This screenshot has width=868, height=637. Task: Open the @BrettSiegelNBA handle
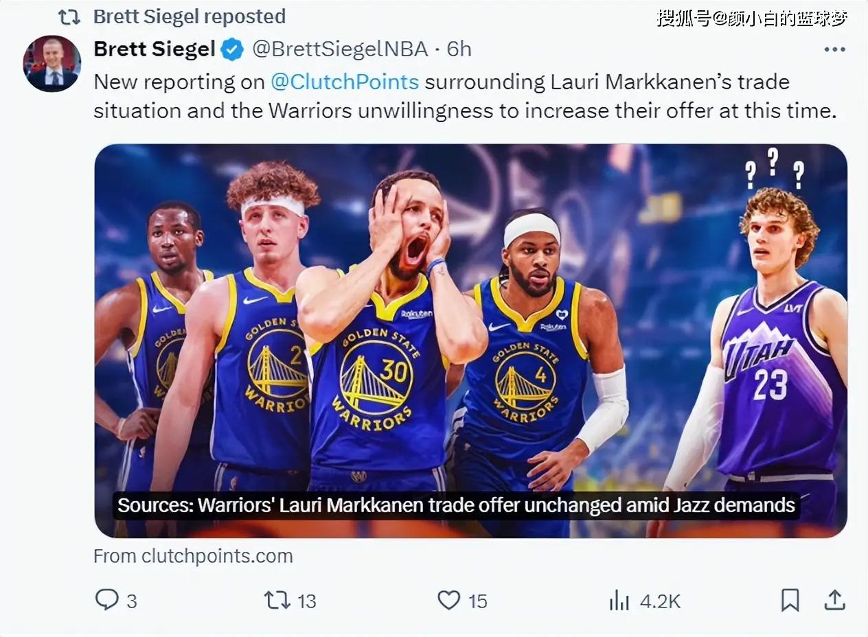(340, 49)
